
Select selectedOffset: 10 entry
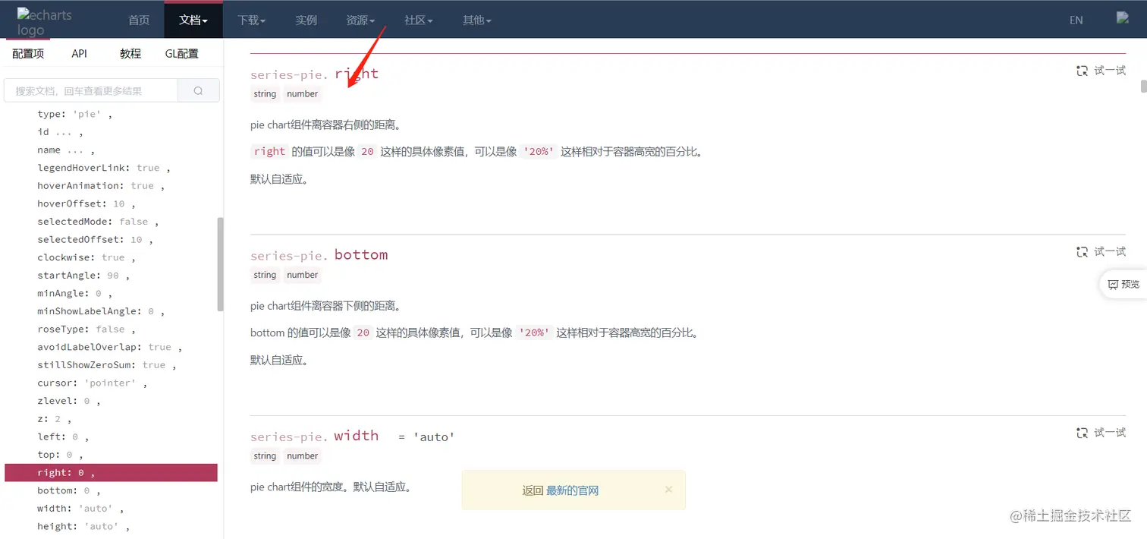[x=95, y=240]
